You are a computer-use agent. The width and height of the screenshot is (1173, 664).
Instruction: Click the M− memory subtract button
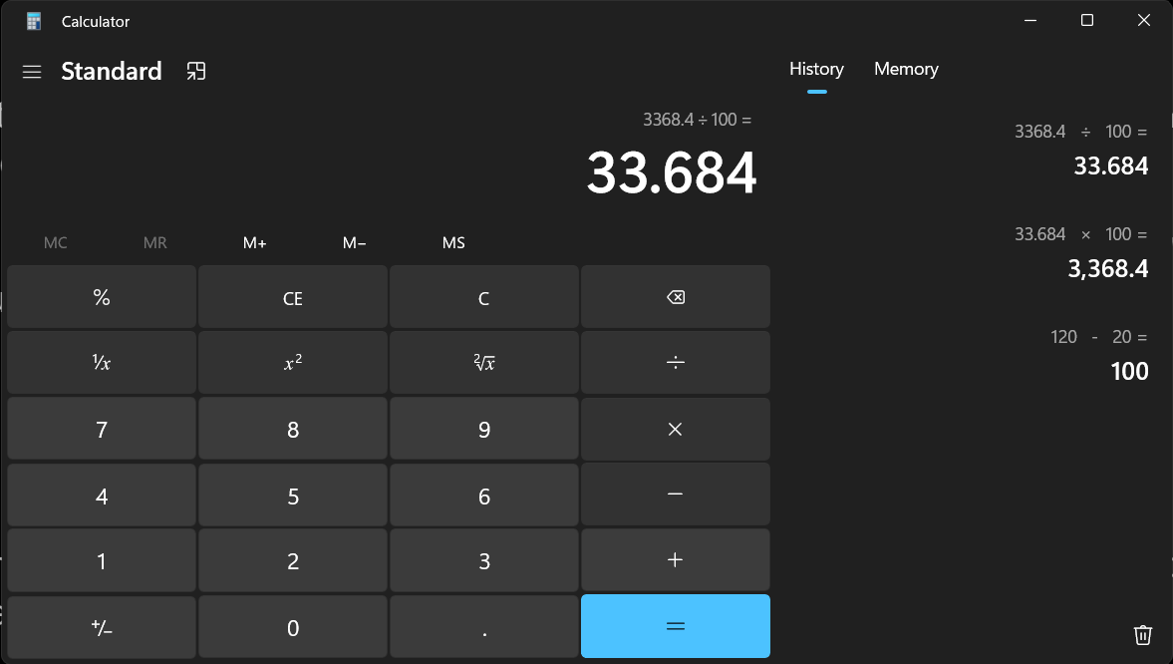click(x=354, y=242)
